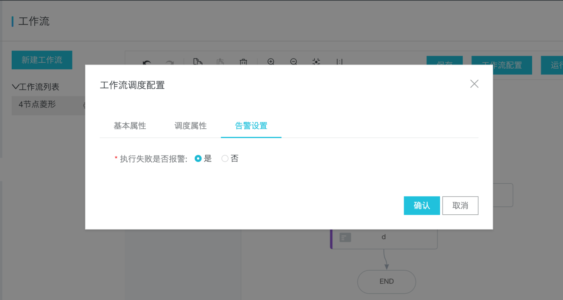The image size is (563, 300).
Task: Cancel the dialog with 取消
Action: [x=460, y=206]
